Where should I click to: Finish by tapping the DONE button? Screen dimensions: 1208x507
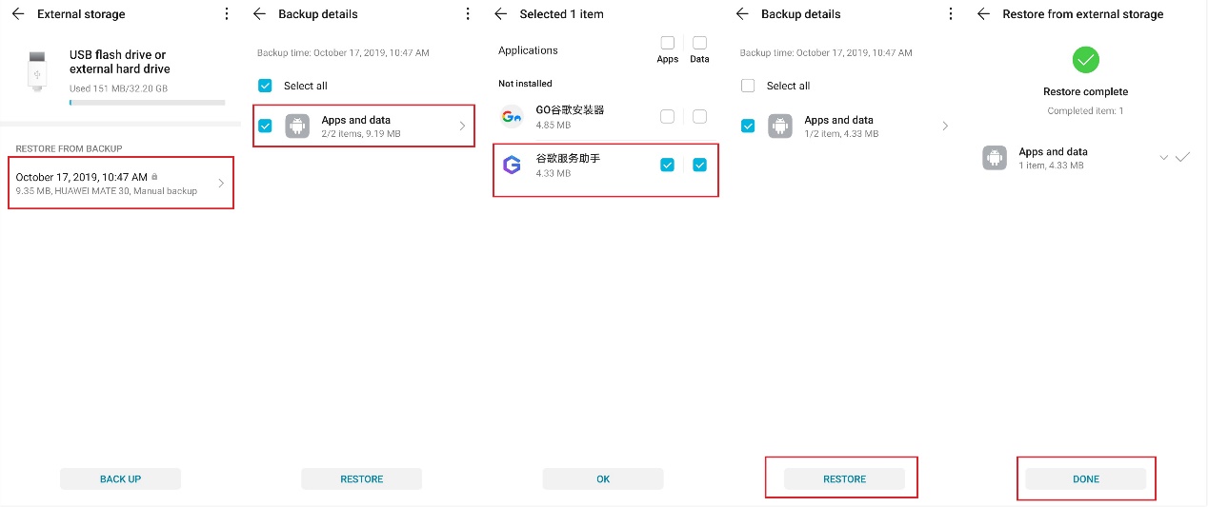pos(1086,479)
